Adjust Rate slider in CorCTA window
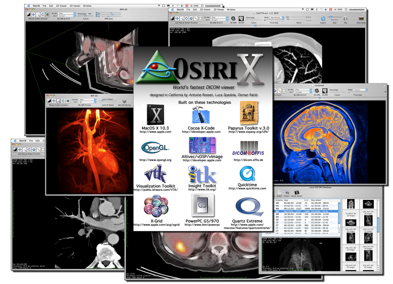 334,17
